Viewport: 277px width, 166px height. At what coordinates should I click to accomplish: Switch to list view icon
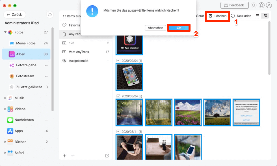click(257, 16)
